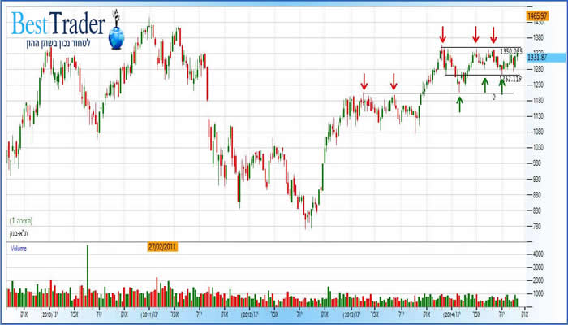This screenshot has height=325, width=568.
Task: Click the first red arrow above 1350 resistance
Action: (x=443, y=34)
